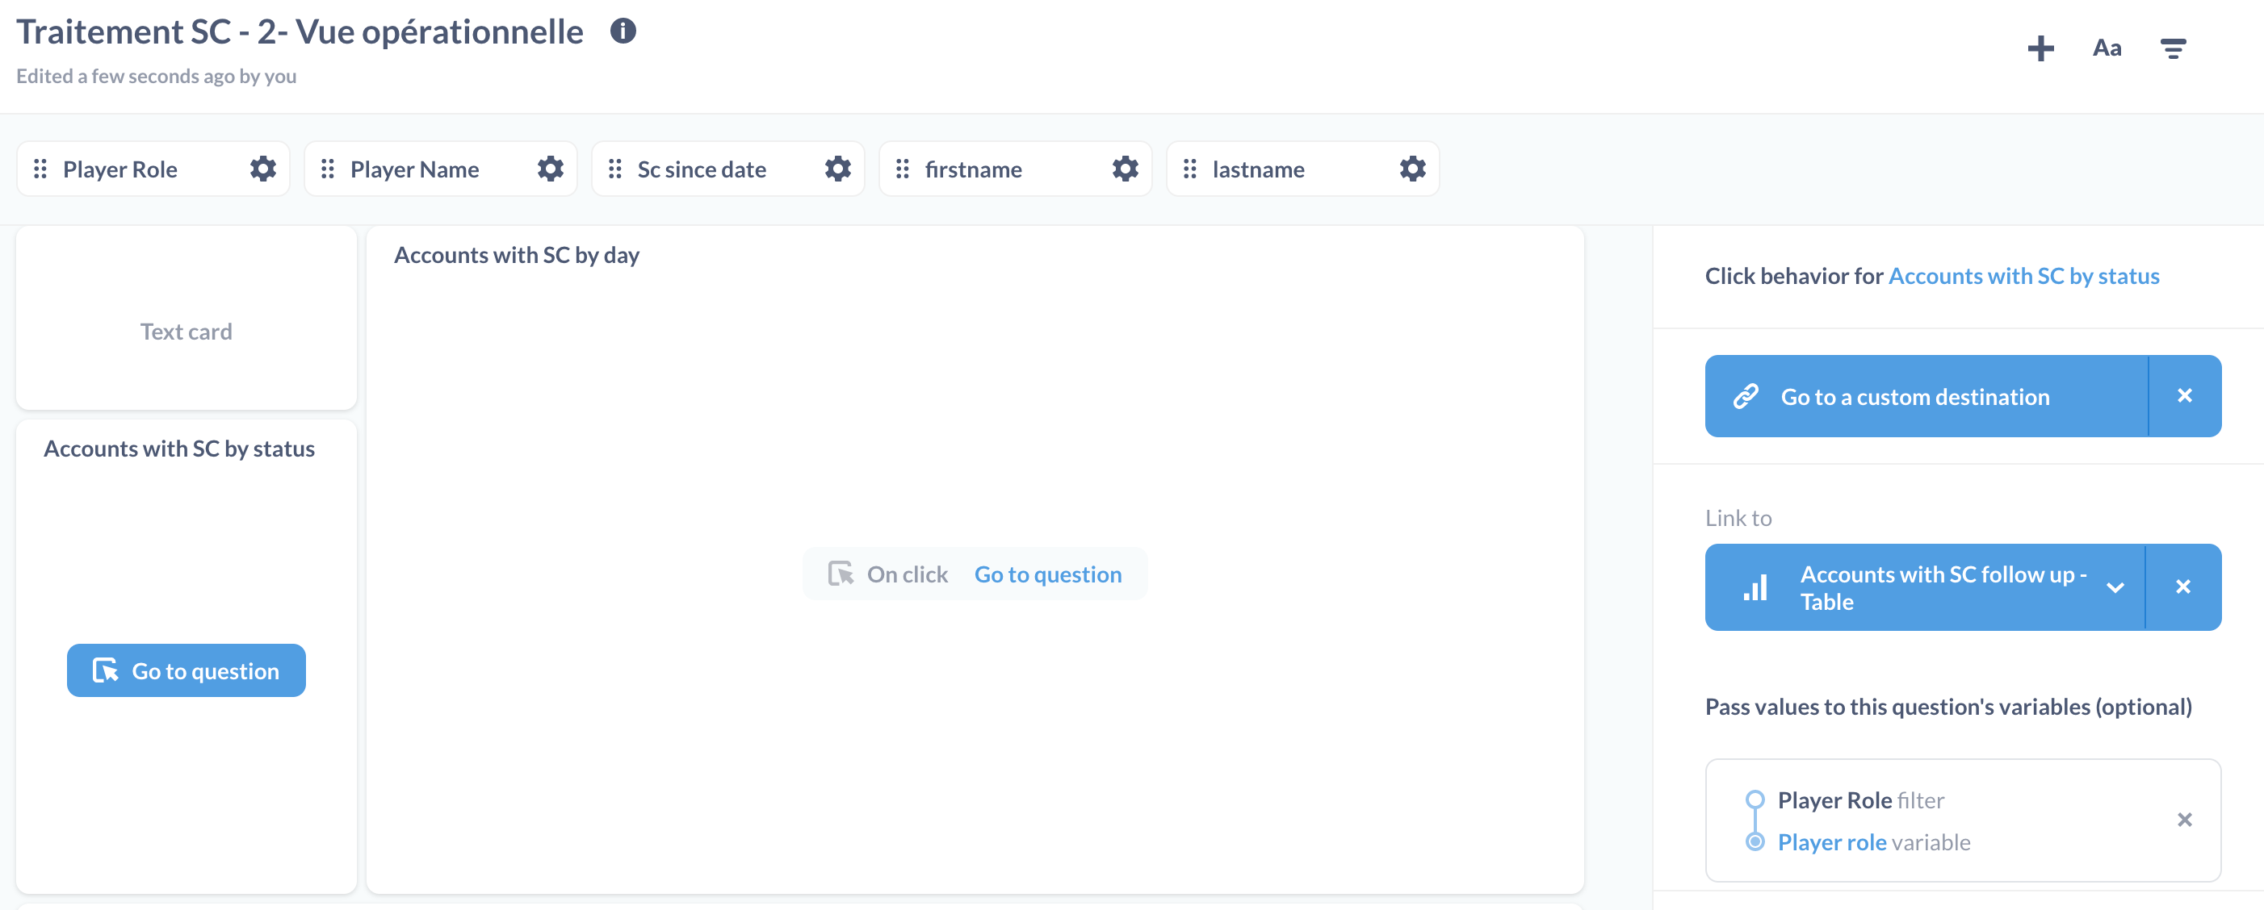This screenshot has width=2264, height=910.
Task: Unlink Accounts with SC follow up - Table
Action: [2186, 586]
